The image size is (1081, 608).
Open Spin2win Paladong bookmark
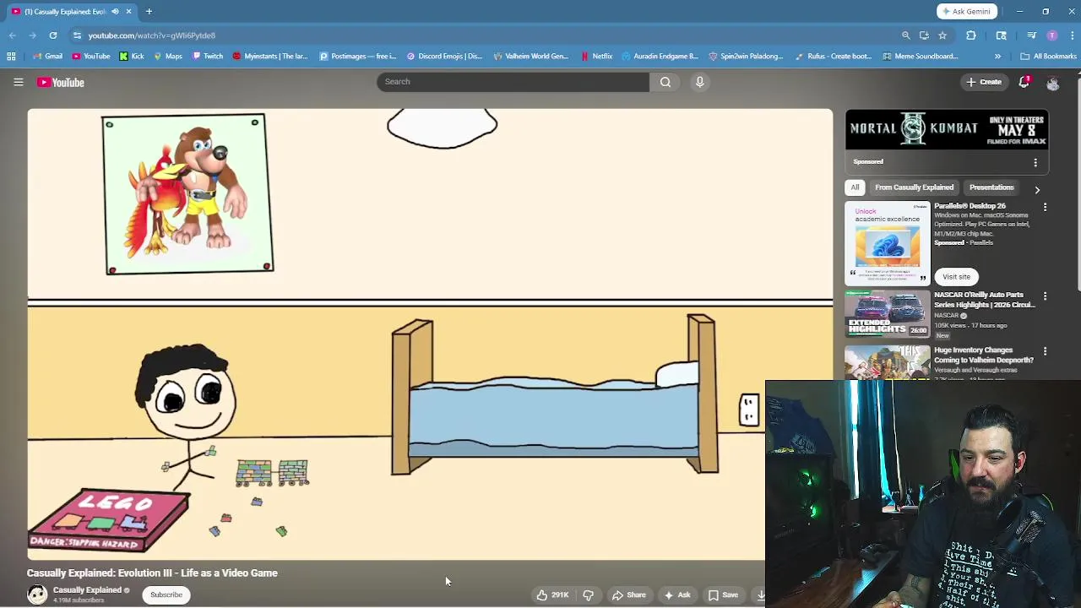tap(746, 56)
